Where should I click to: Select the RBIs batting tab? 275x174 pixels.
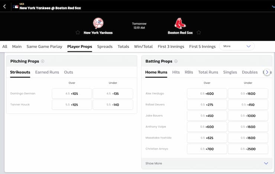point(189,72)
